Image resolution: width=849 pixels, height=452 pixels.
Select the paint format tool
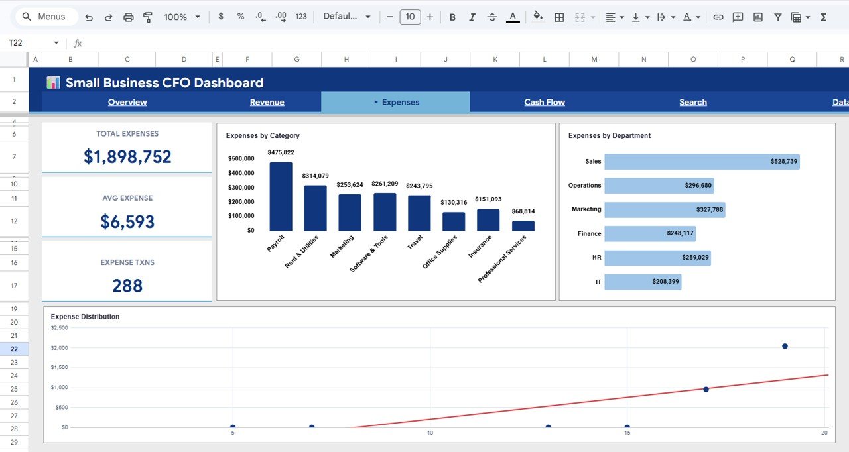pyautogui.click(x=147, y=17)
